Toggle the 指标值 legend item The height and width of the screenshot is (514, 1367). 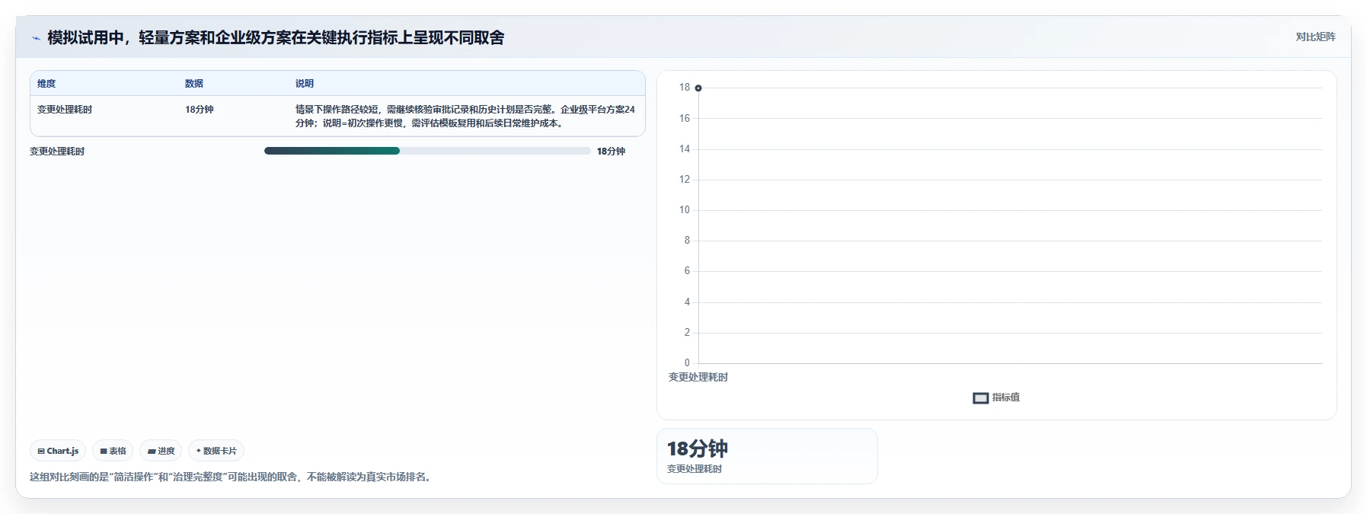click(x=996, y=397)
